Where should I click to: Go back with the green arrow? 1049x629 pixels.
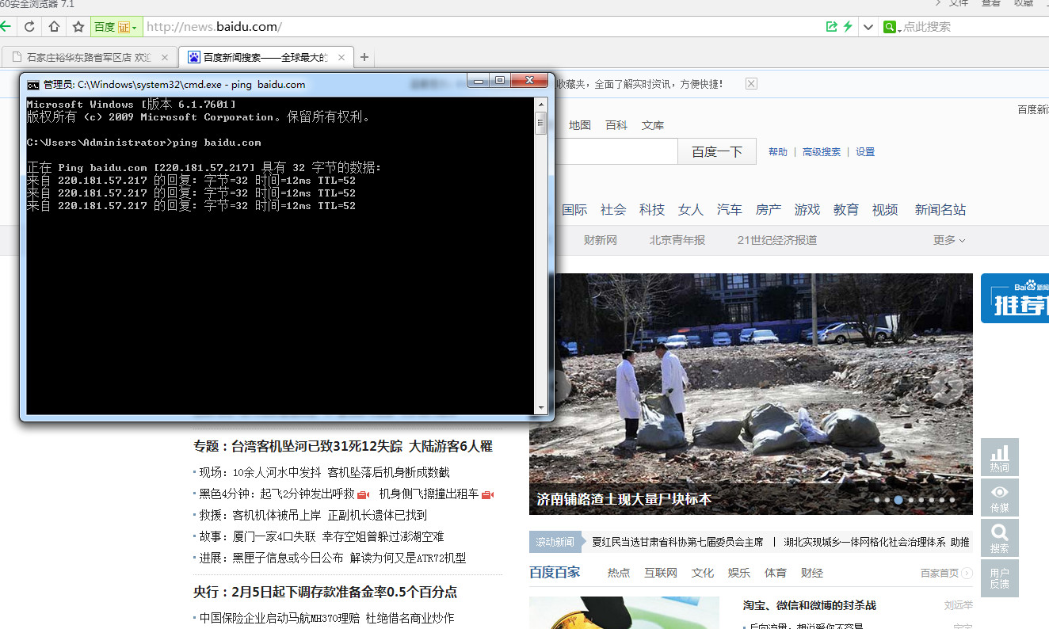(5, 26)
